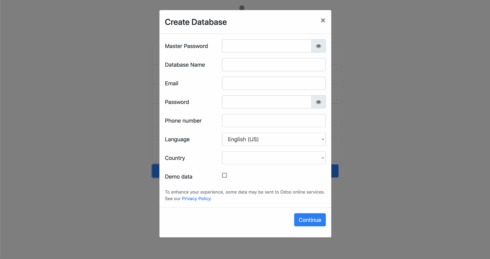Enable the Demo data checkbox
490x259 pixels.
click(x=224, y=175)
